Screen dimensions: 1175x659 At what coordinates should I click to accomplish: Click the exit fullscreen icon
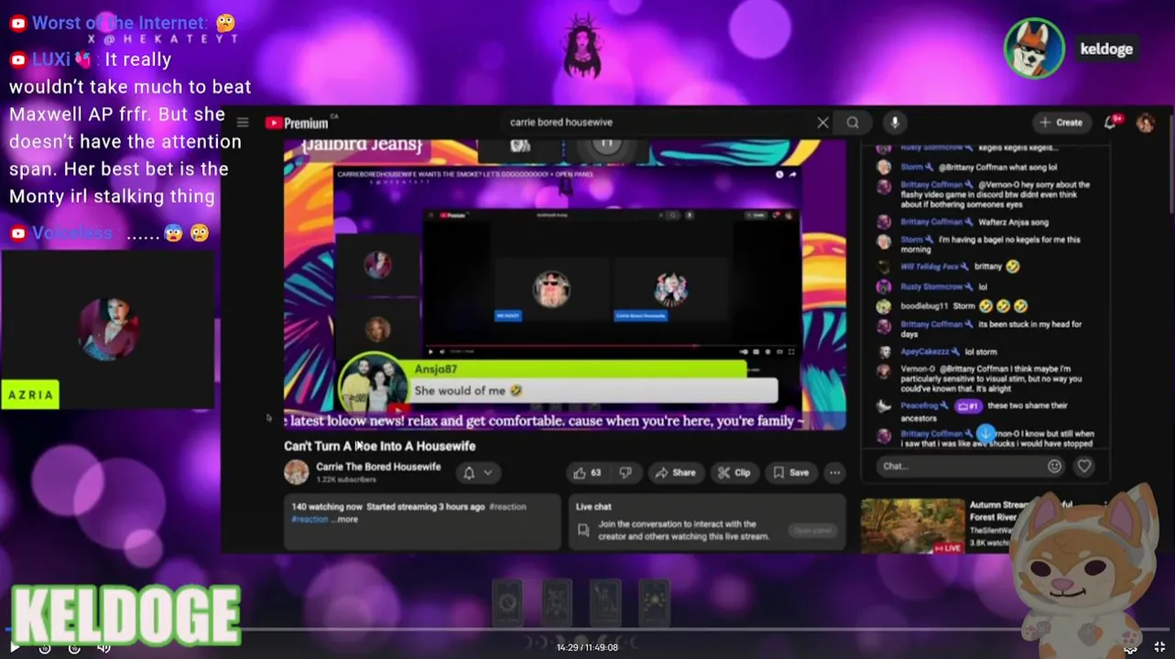[x=1159, y=647]
